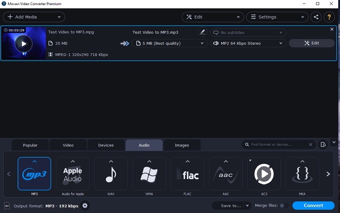The image size is (340, 213).
Task: Click detect device icon next to search
Action: point(323,144)
